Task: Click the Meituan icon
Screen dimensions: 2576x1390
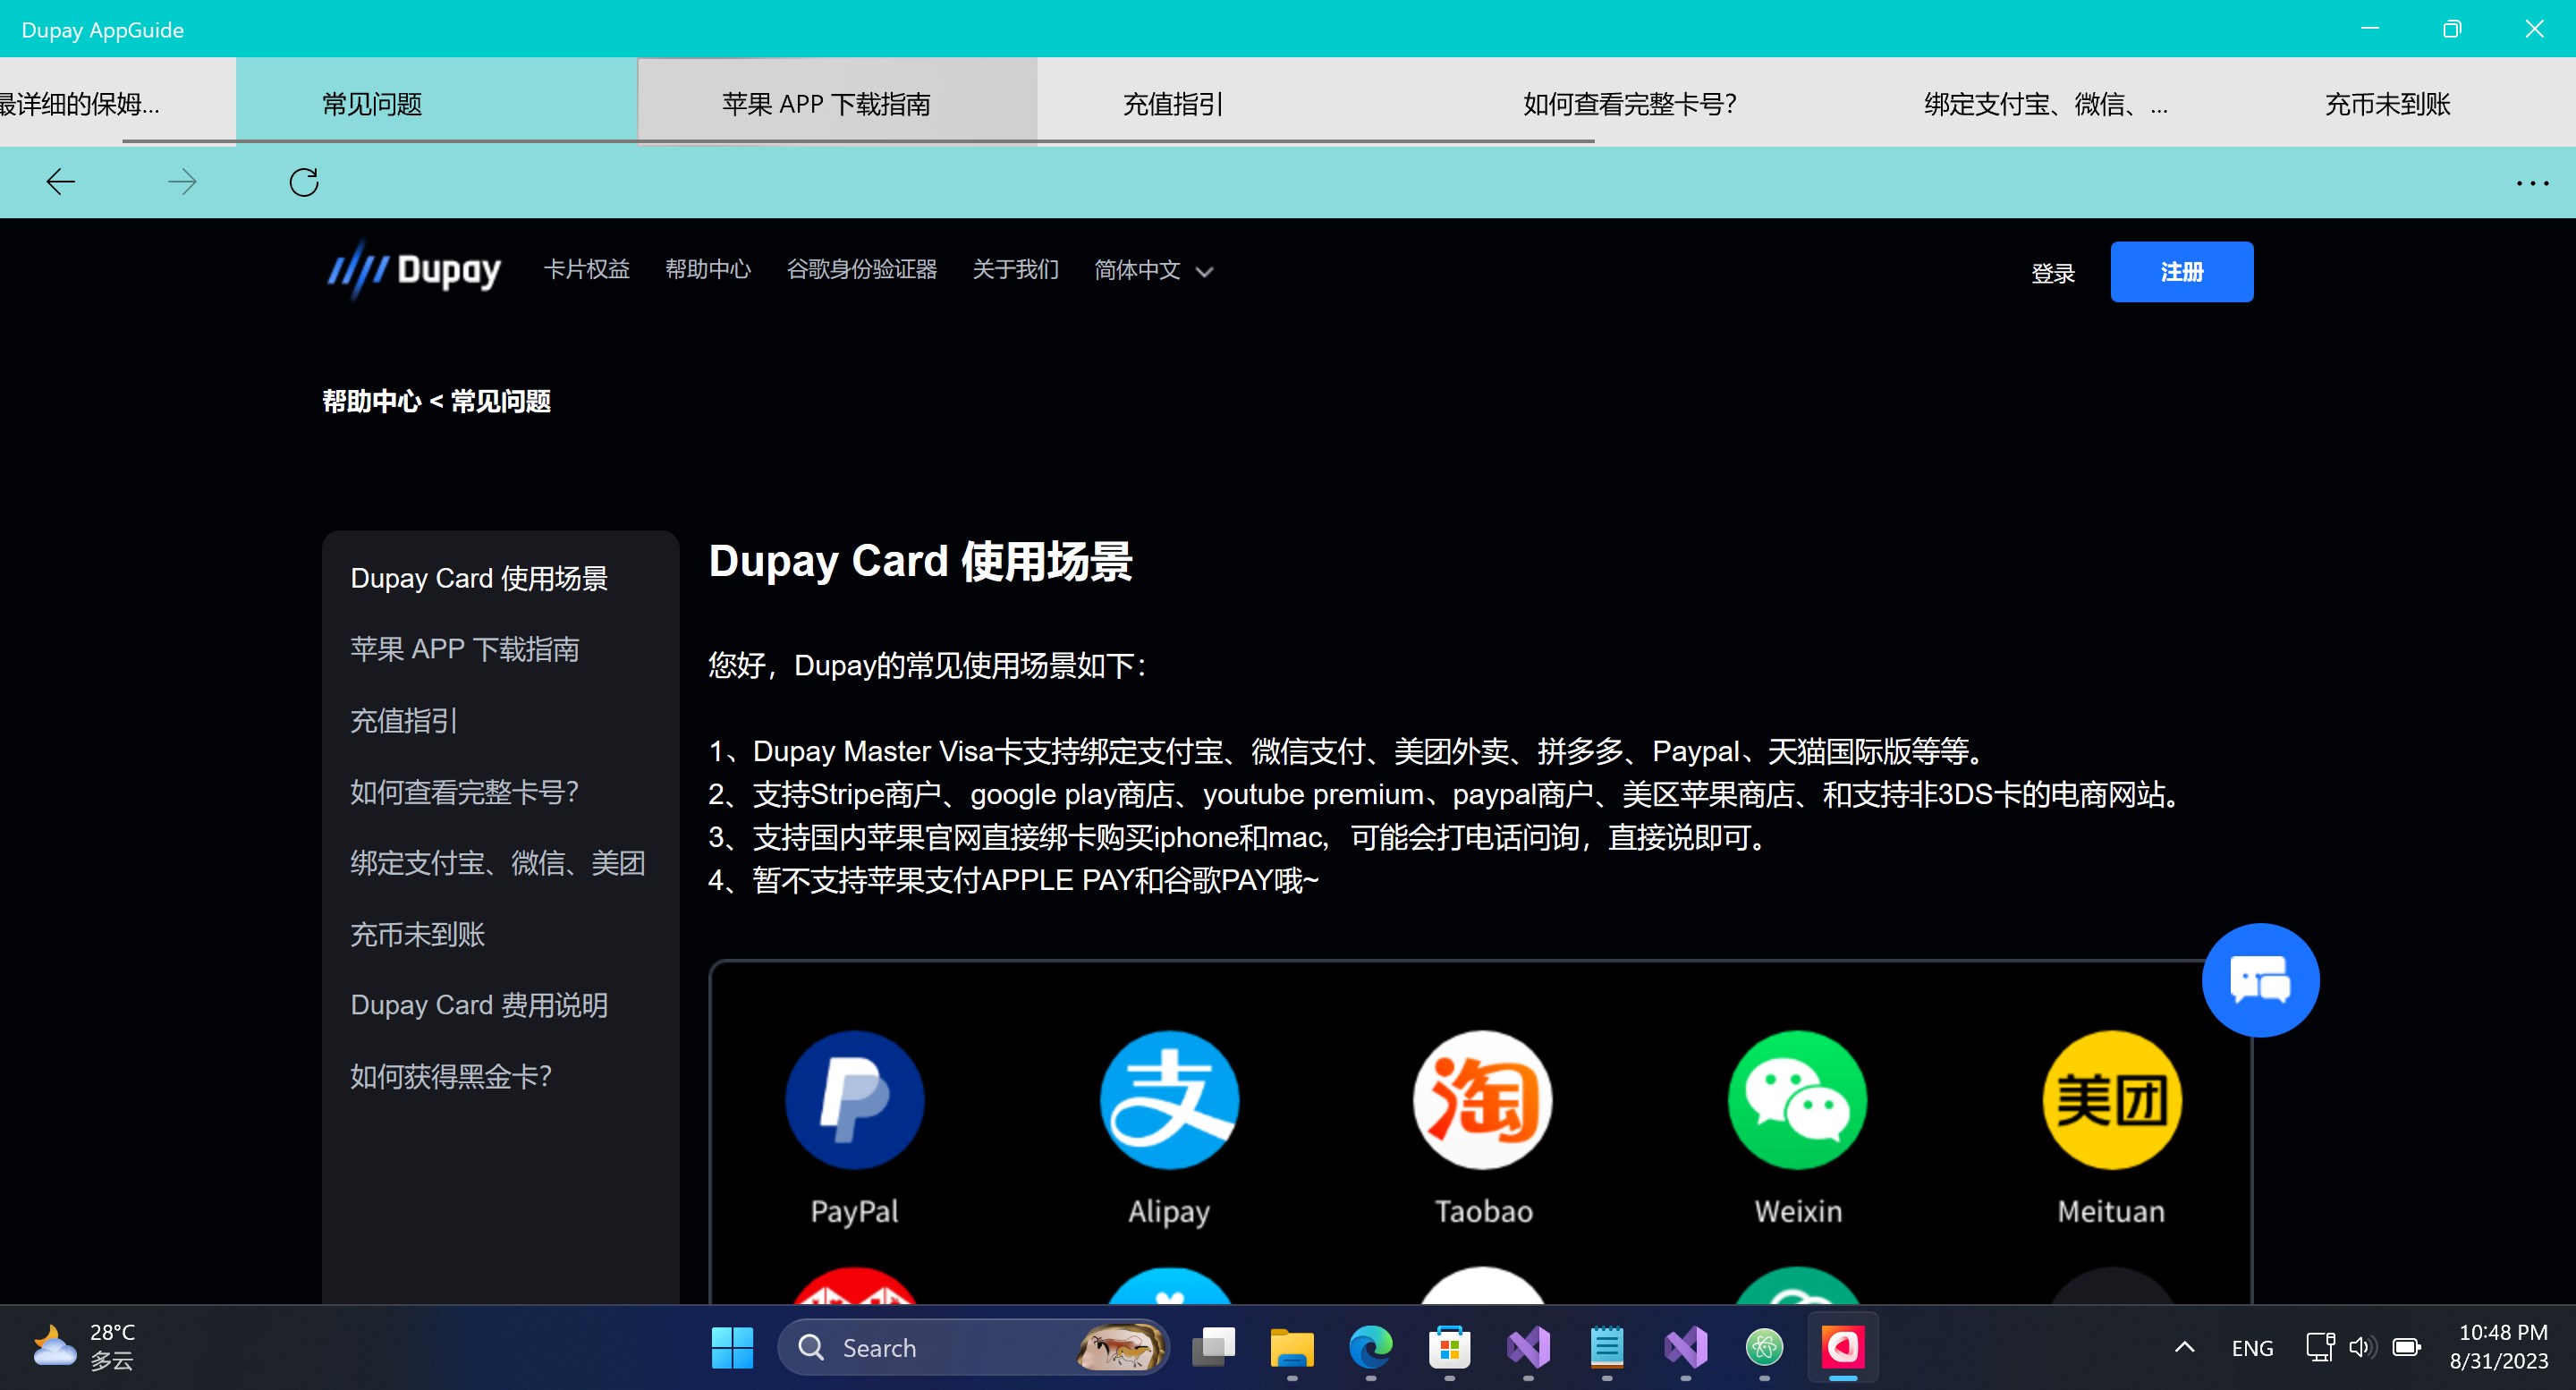Action: tap(2111, 1100)
